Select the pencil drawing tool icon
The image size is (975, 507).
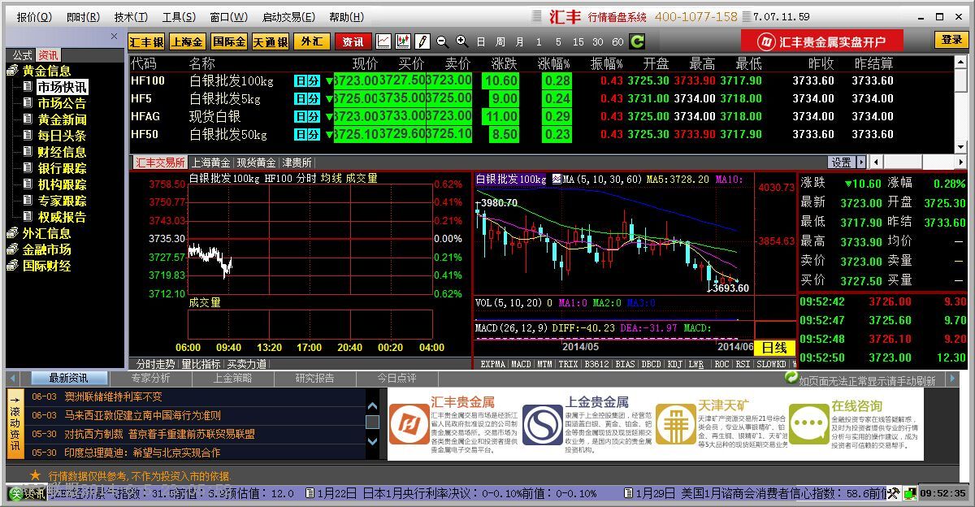click(x=422, y=41)
